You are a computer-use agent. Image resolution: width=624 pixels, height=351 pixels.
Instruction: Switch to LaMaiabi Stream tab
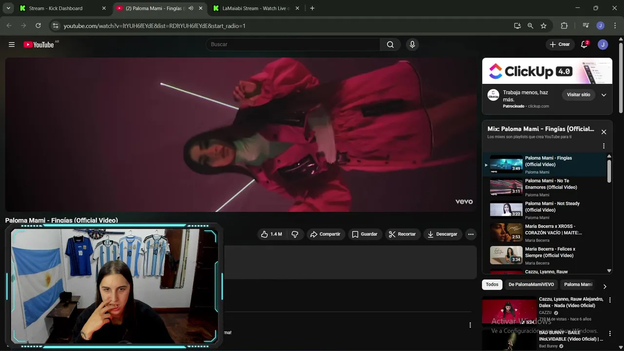[x=255, y=8]
